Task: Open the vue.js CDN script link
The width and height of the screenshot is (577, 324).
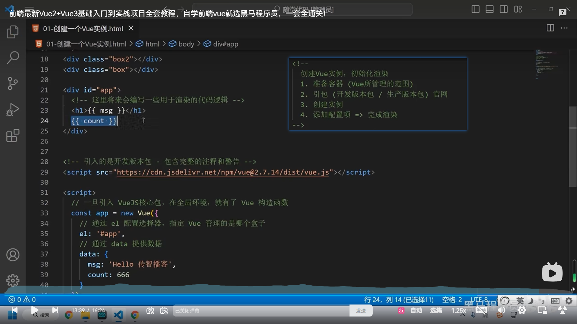Action: [223, 172]
